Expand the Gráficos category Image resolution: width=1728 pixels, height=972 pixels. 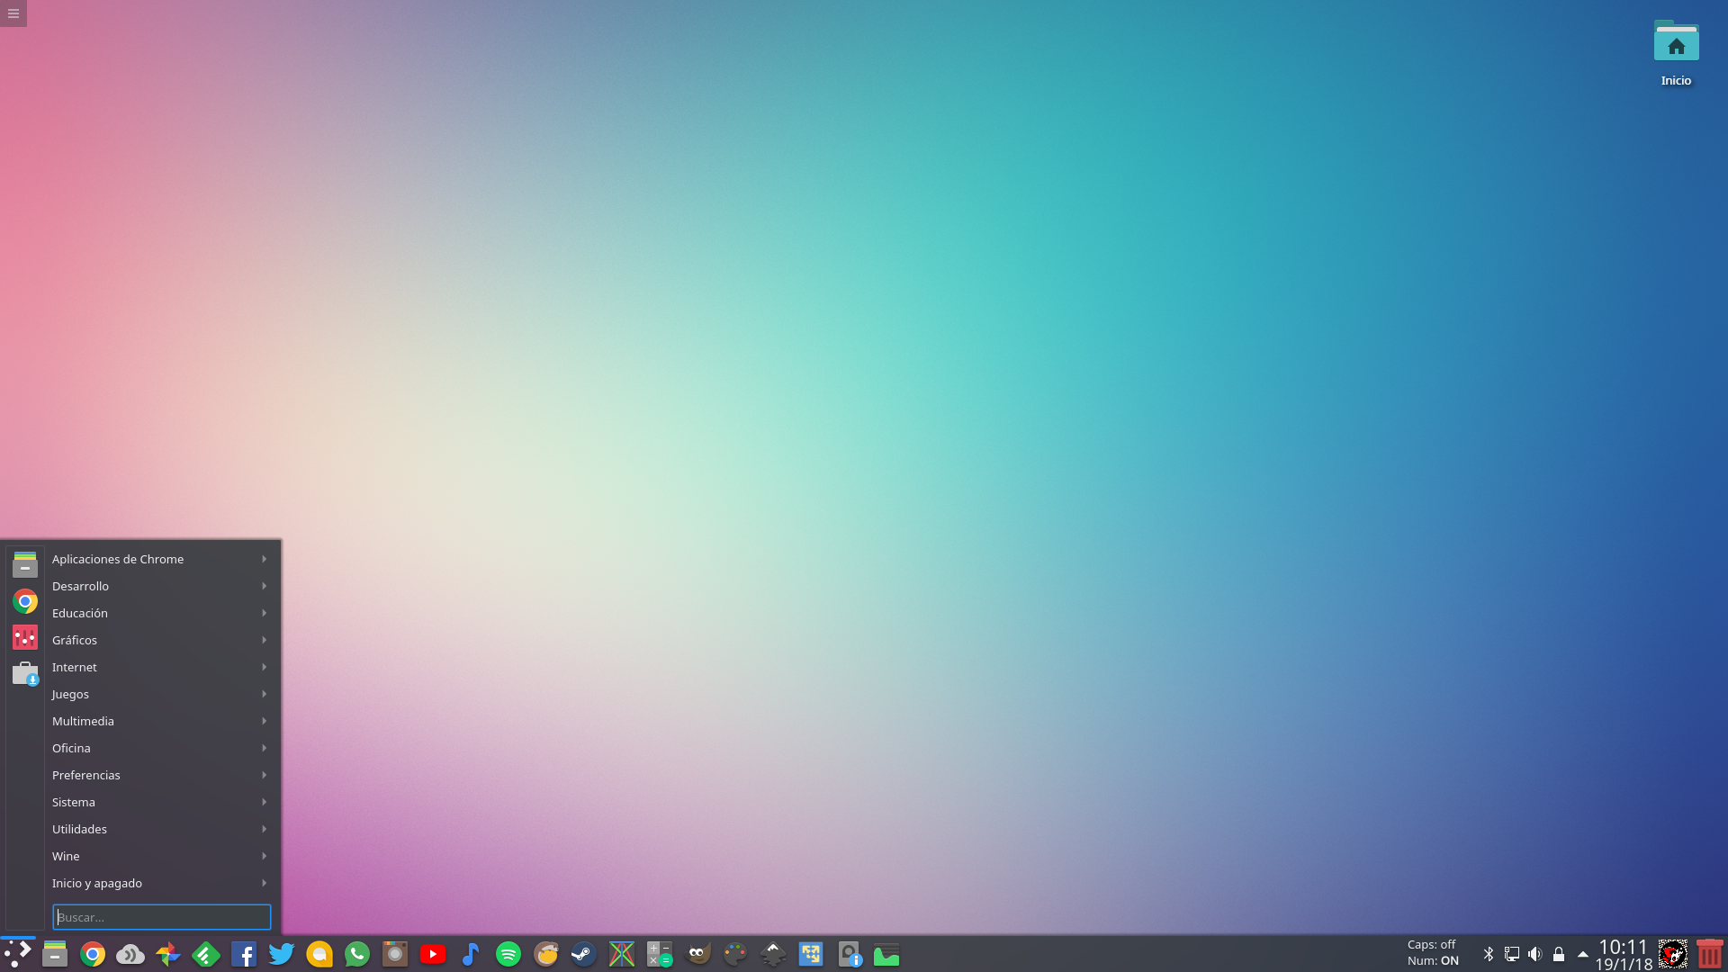pyautogui.click(x=161, y=640)
